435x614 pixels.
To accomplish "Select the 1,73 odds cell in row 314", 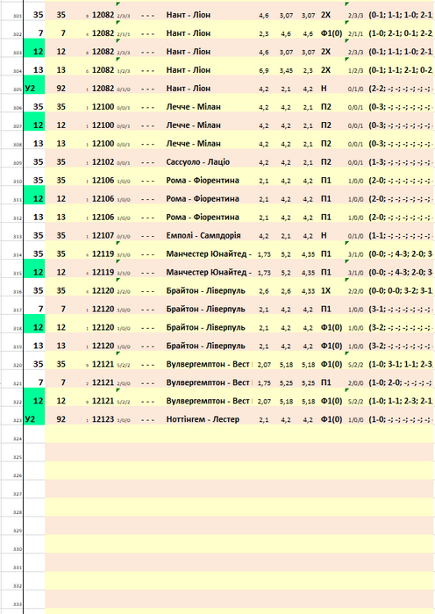I will click(264, 254).
